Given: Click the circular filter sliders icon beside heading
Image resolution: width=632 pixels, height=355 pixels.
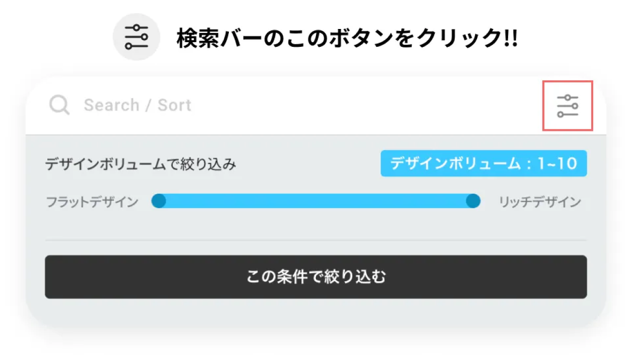Looking at the screenshot, I should click(x=136, y=37).
